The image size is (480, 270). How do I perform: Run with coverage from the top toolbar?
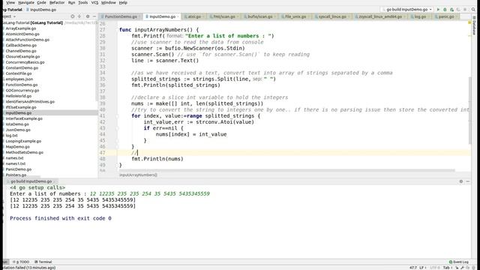pos(451,10)
